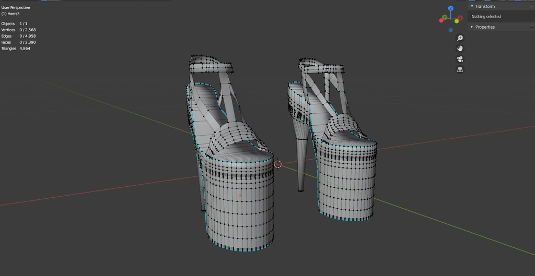Click the unlabeled lime-green negative-Y gizmo dot

pos(457,21)
